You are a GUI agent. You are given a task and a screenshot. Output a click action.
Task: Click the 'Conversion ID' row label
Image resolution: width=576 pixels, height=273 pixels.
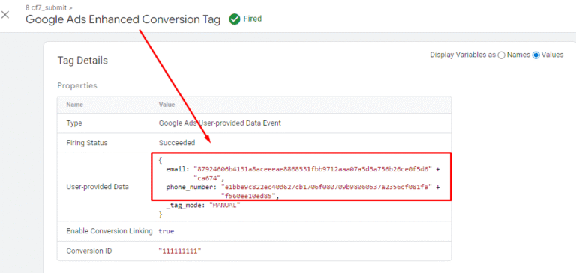click(x=89, y=251)
